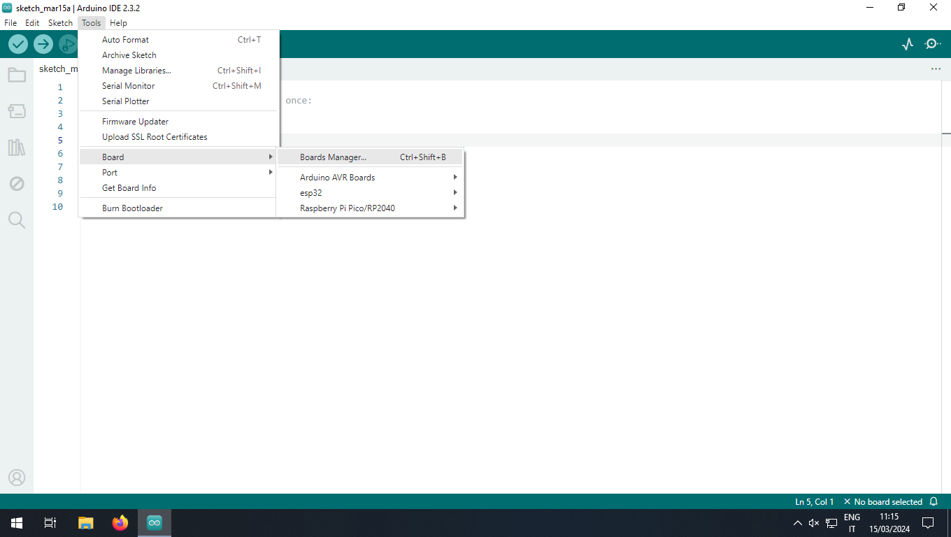Click line number 1 in editor gutter
The image size is (951, 537).
(x=60, y=87)
